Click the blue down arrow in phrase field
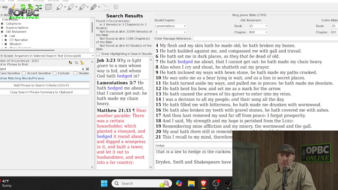The width and height of the screenshot is (338, 190). [x=83, y=69]
